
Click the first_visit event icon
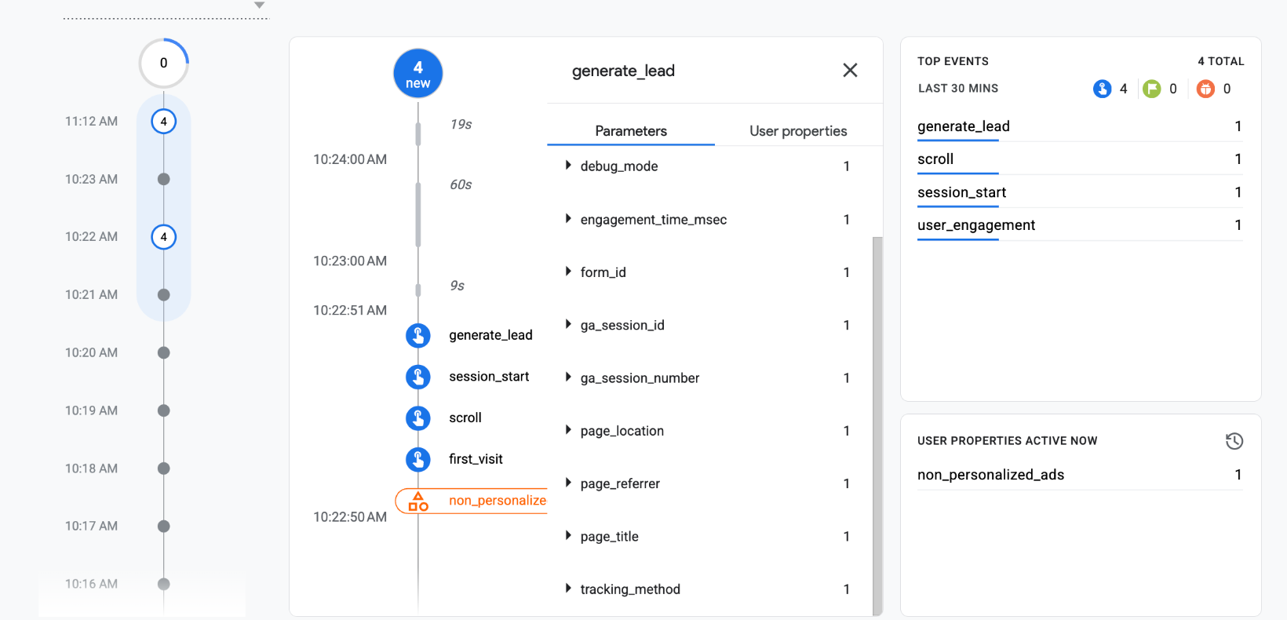tap(417, 459)
